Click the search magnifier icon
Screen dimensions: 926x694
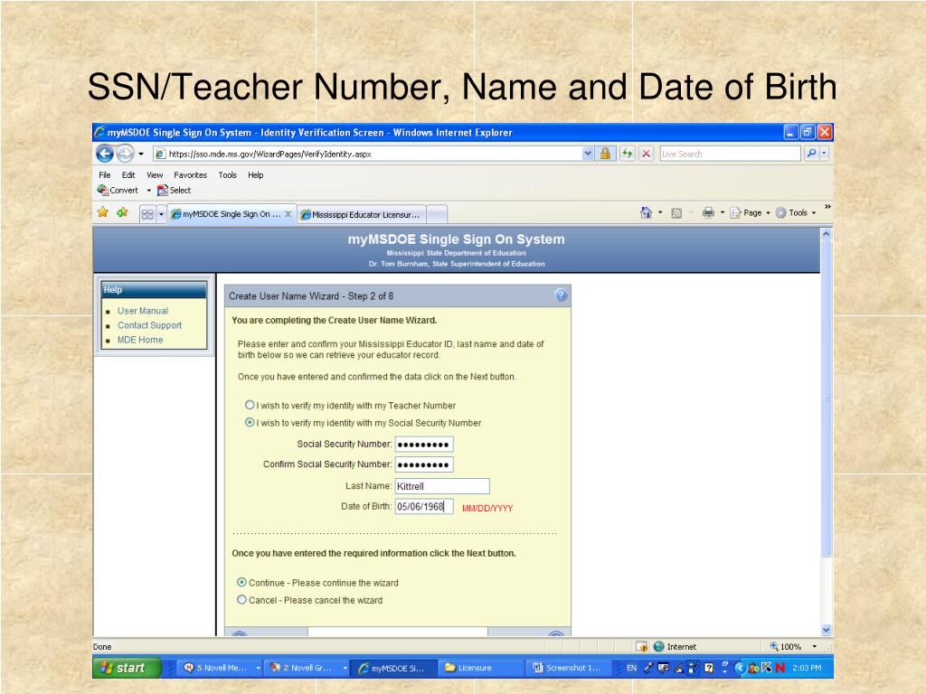(811, 154)
